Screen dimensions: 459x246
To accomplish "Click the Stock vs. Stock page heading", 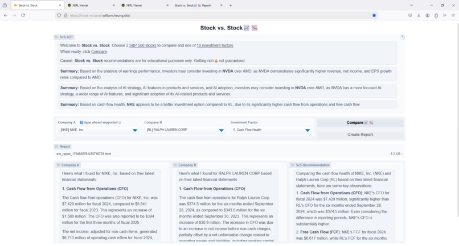I will coord(229,28).
